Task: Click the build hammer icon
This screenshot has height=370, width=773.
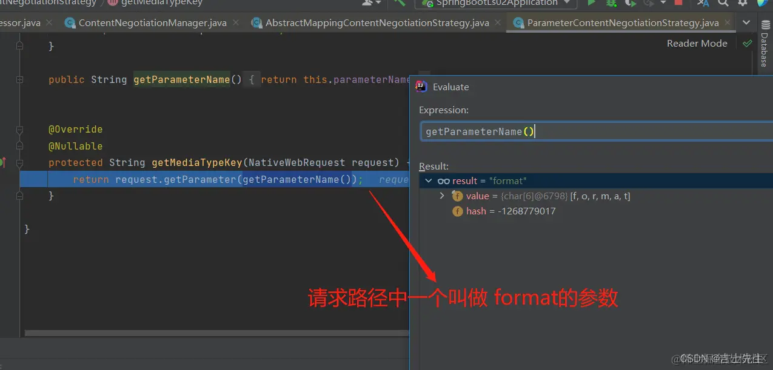Action: pyautogui.click(x=399, y=2)
